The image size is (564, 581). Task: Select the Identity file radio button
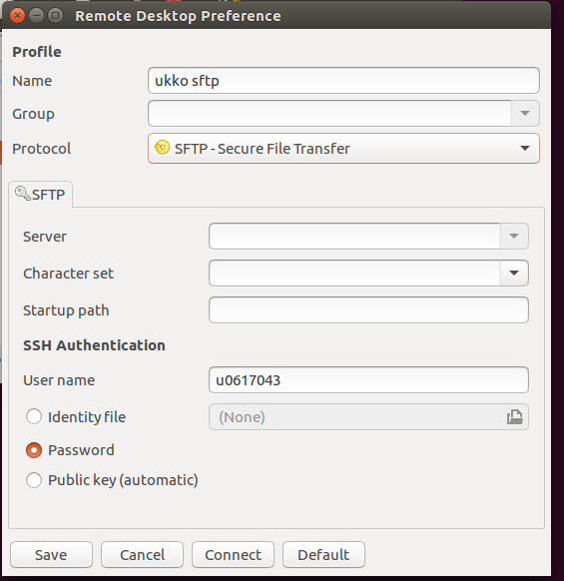click(x=34, y=416)
